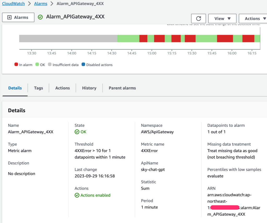Click the Alarm_APIGateway_4XX breadcrumb text

click(x=80, y=4)
